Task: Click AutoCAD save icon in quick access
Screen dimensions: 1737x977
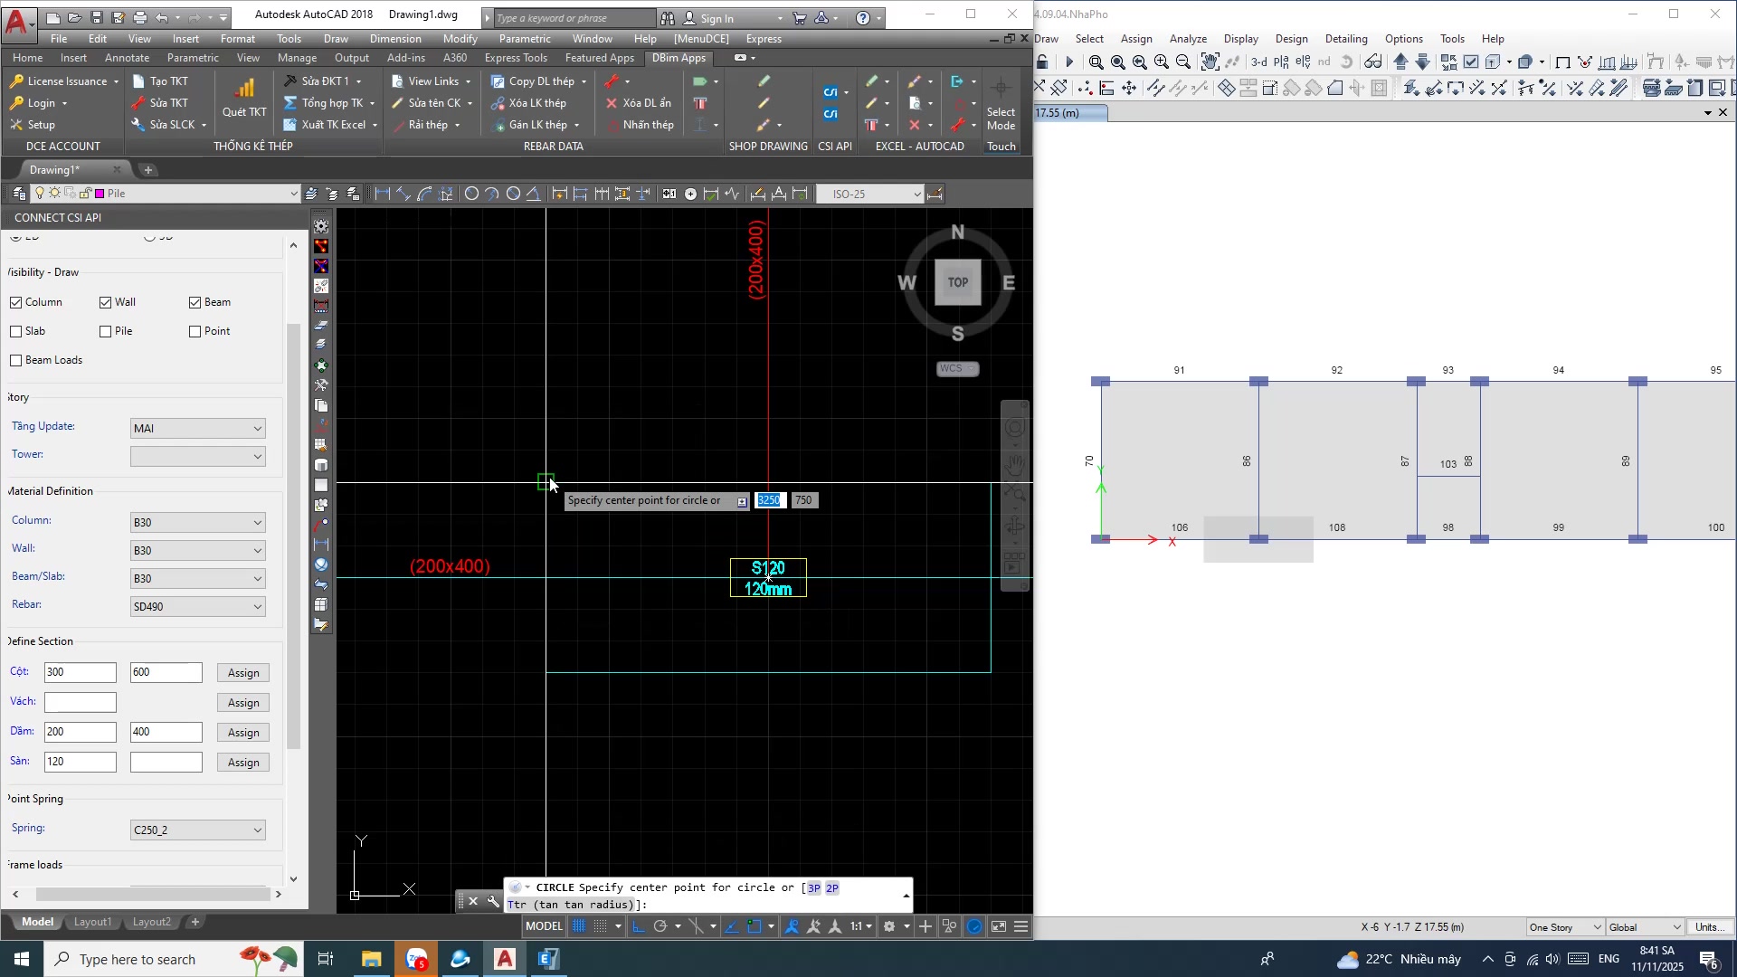Action: [96, 17]
